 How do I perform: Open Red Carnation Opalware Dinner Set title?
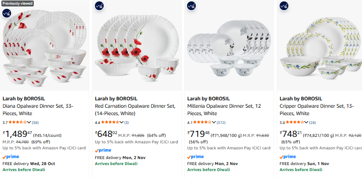(x=135, y=110)
